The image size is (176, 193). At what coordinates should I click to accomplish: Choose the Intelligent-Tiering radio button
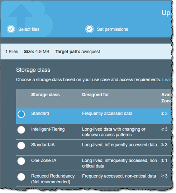pos(21,130)
